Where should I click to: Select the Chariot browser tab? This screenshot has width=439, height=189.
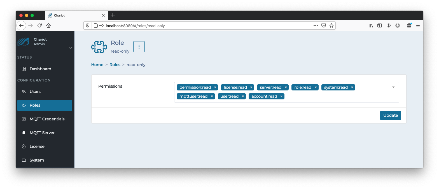click(76, 15)
